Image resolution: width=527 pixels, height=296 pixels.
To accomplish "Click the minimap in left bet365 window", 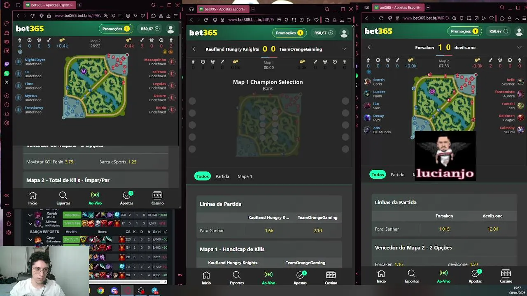I will click(x=96, y=86).
